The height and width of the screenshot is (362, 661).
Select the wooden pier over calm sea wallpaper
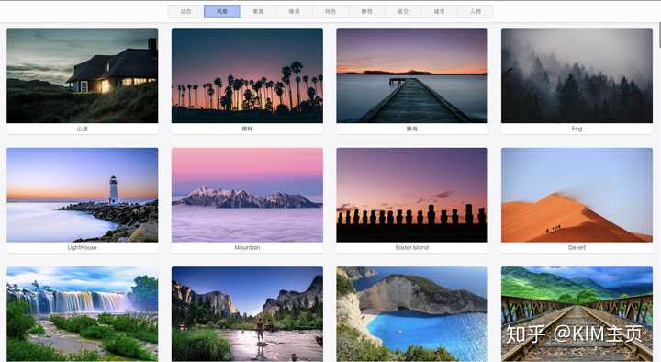click(412, 76)
